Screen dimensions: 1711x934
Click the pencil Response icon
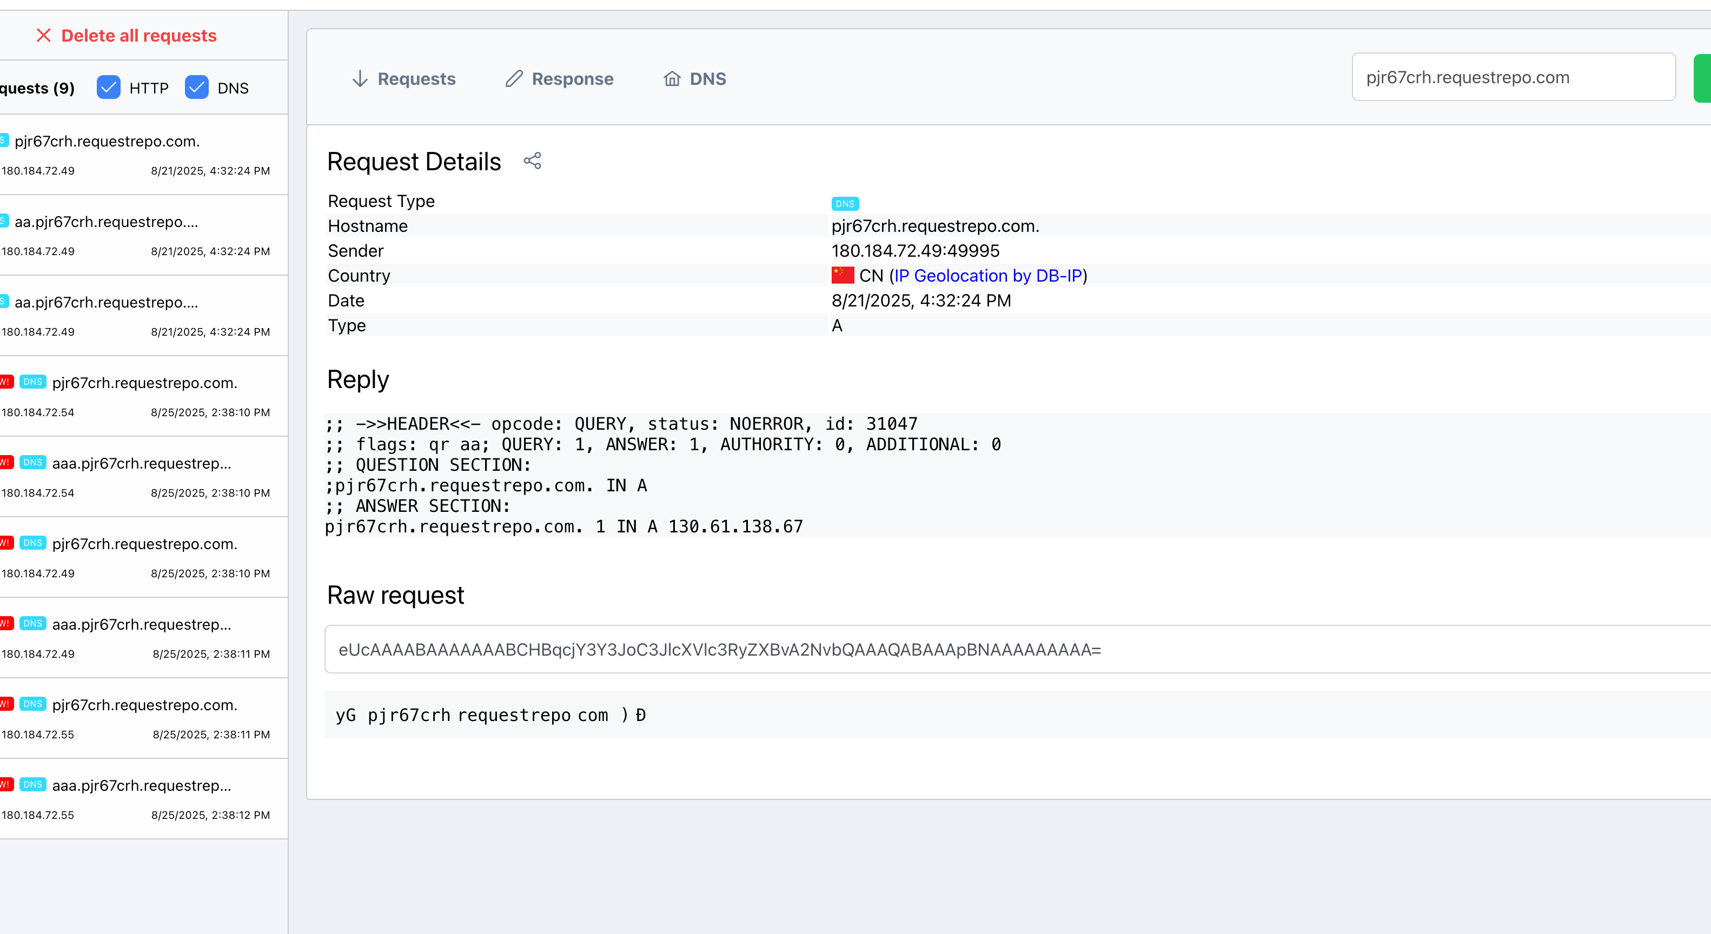513,79
